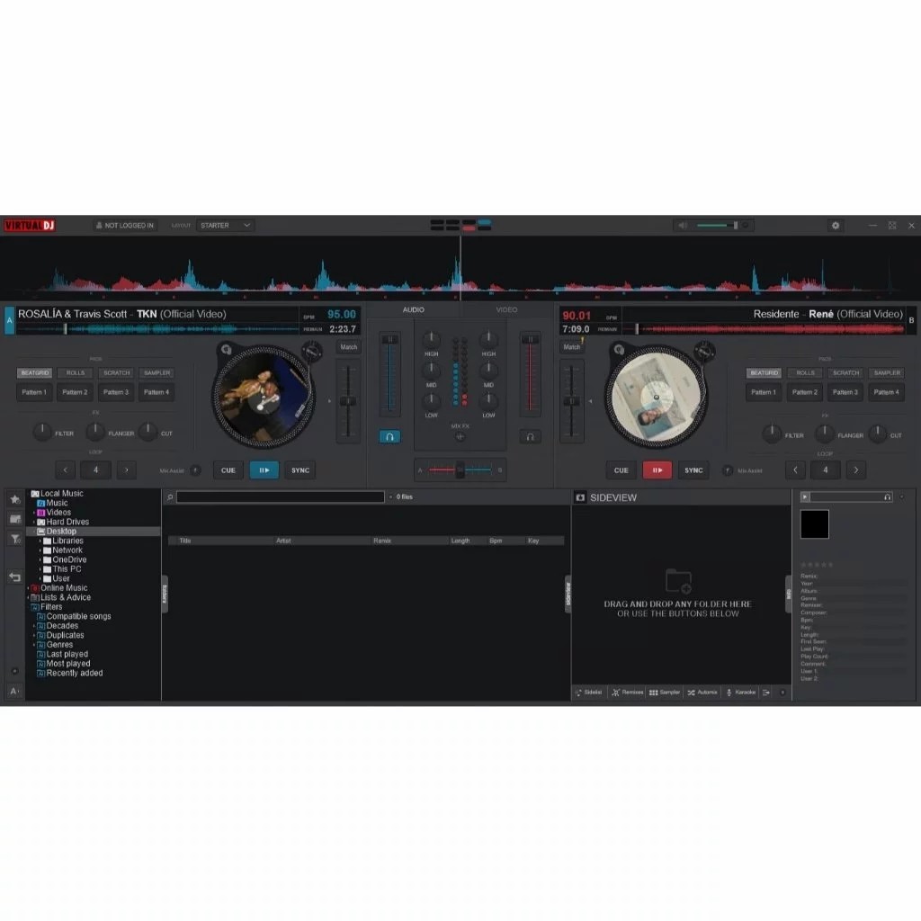Toggle headphone cue for deck A
Screen dimensions: 921x921
point(389,436)
